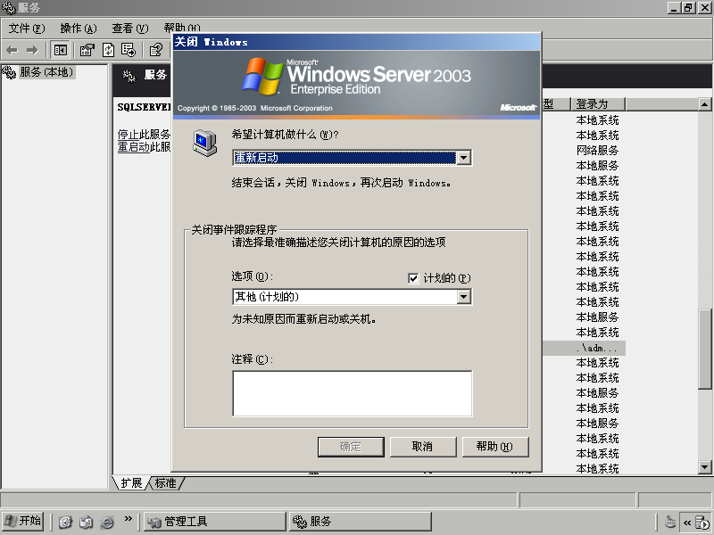
Task: Toggle the 计划的(P) checkbox
Action: click(413, 278)
